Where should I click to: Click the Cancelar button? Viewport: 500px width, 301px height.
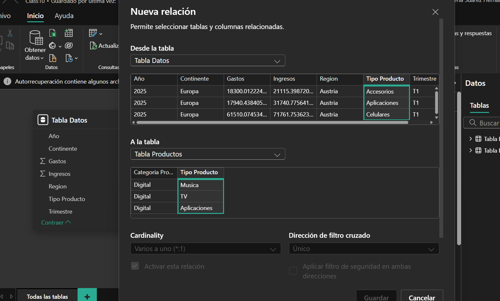422,297
